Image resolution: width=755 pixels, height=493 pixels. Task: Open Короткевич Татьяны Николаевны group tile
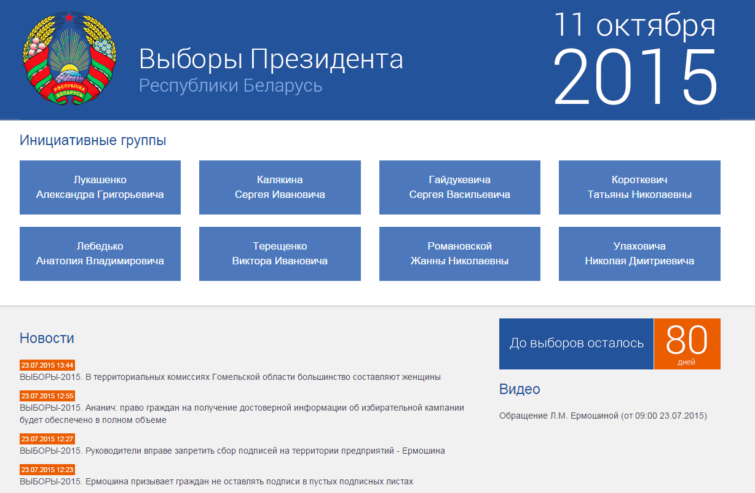[639, 187]
